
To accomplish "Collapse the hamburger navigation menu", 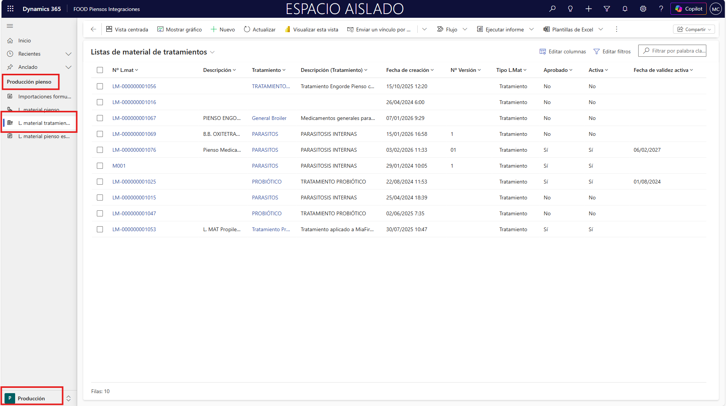I will (x=10, y=26).
